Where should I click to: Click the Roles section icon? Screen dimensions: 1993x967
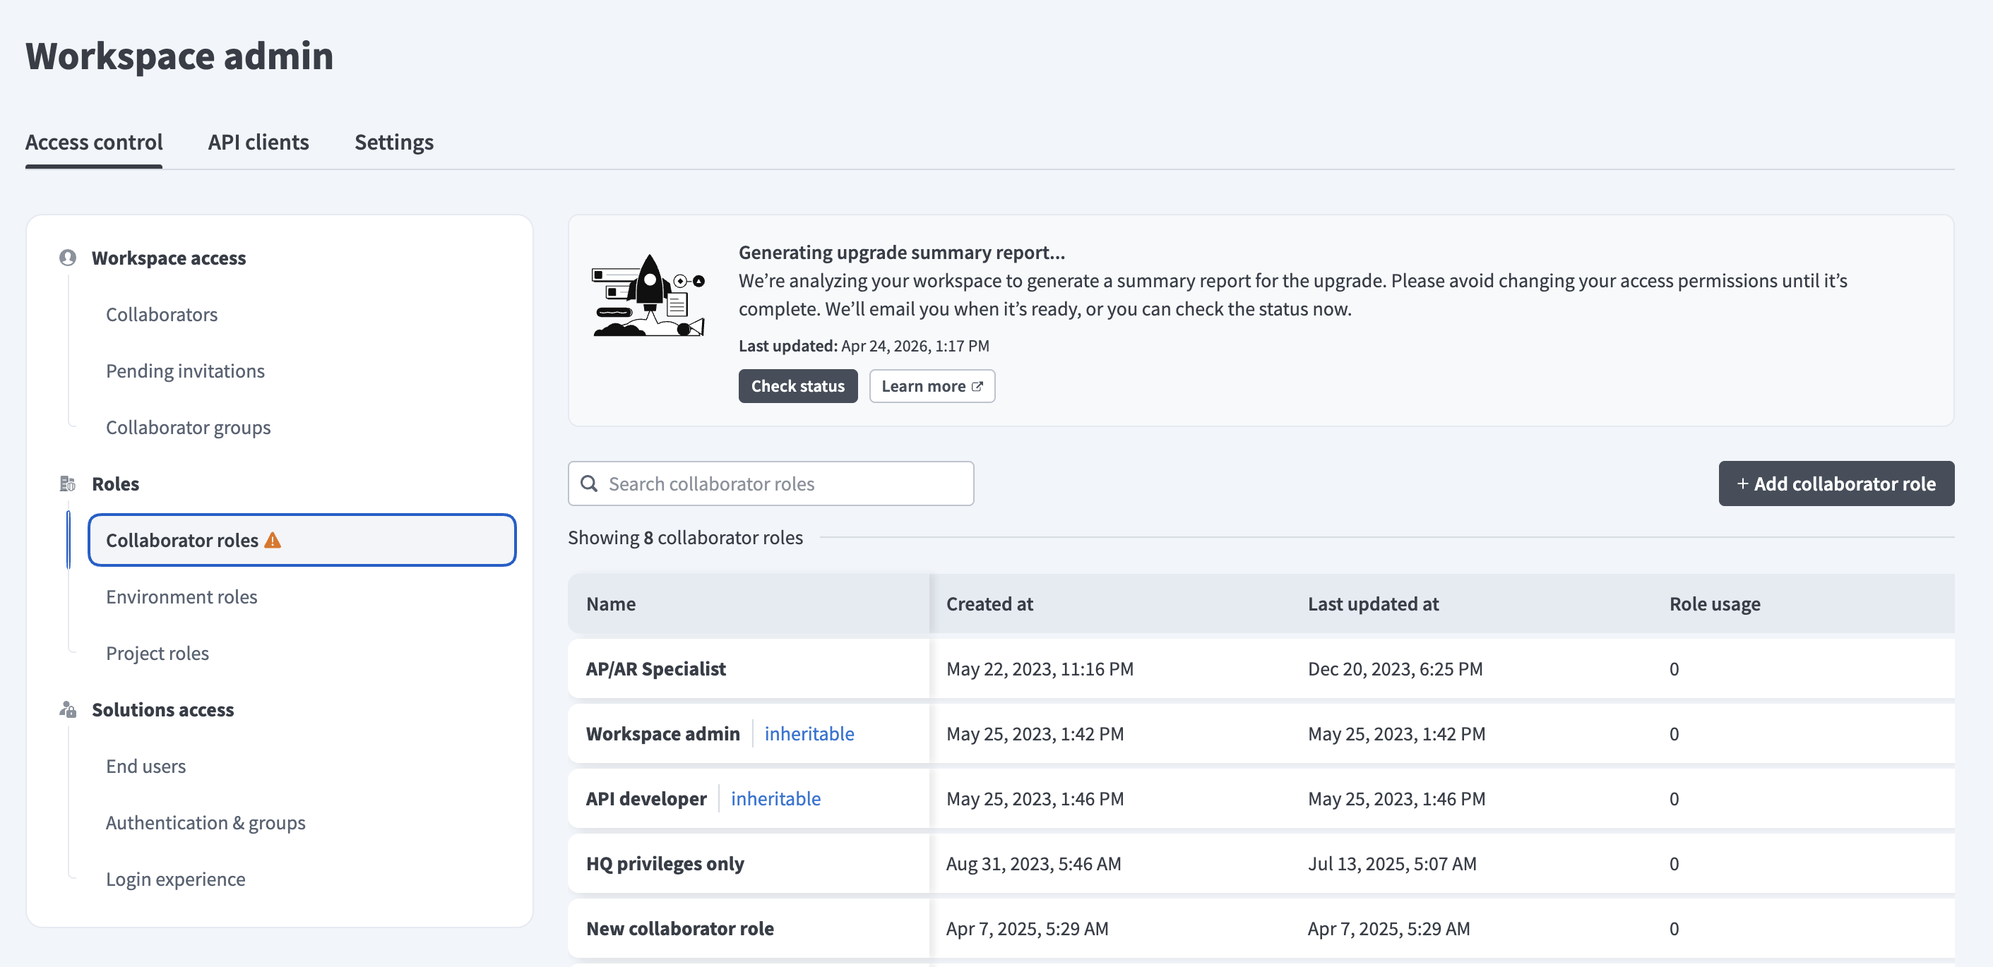point(67,484)
